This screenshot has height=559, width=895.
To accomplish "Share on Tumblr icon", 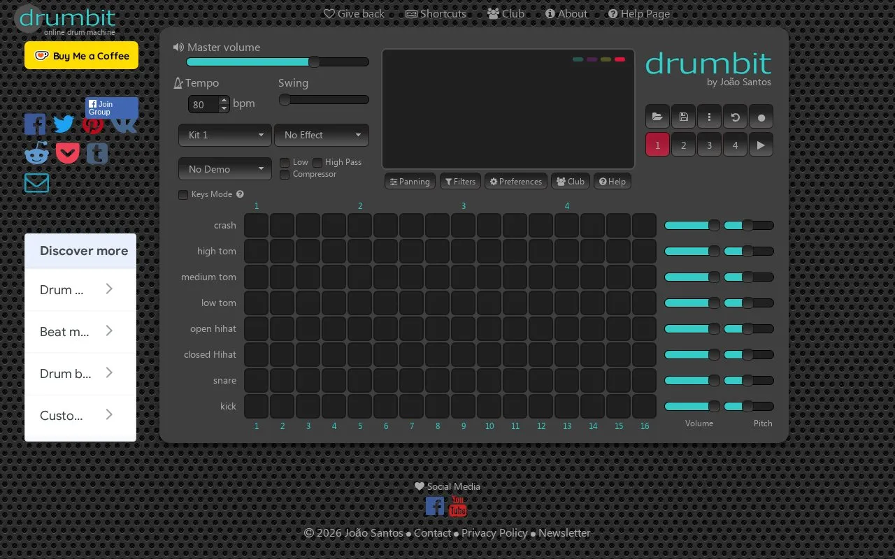I will [97, 153].
